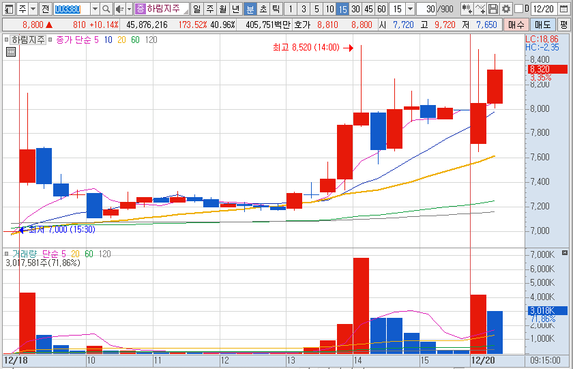
Task: Focus the stock code field 003380
Action: click(x=72, y=9)
